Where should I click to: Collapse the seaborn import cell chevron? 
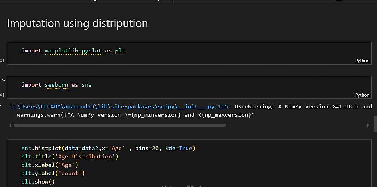[4, 80]
